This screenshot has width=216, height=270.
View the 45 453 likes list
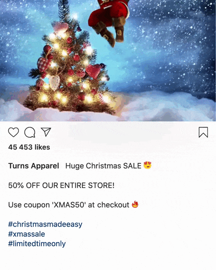coord(29,147)
